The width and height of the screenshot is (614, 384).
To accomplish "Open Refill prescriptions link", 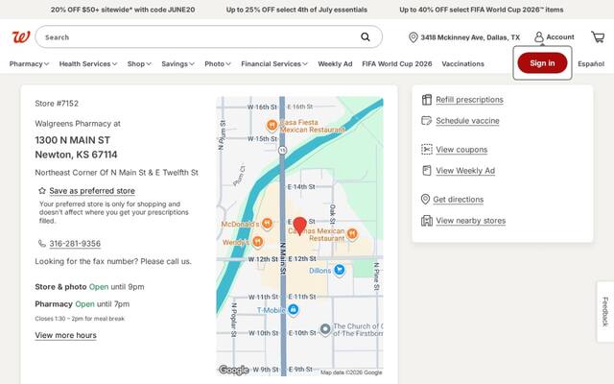I will point(469,100).
